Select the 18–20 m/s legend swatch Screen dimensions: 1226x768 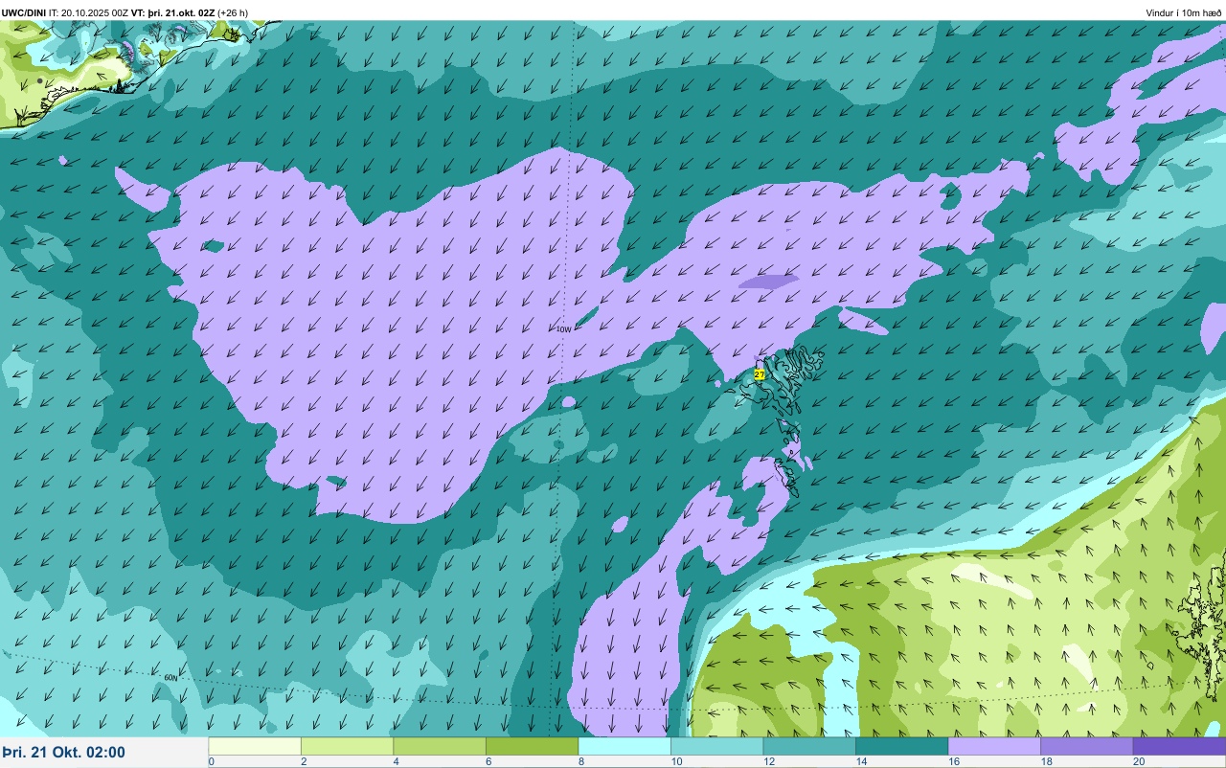point(1087,746)
